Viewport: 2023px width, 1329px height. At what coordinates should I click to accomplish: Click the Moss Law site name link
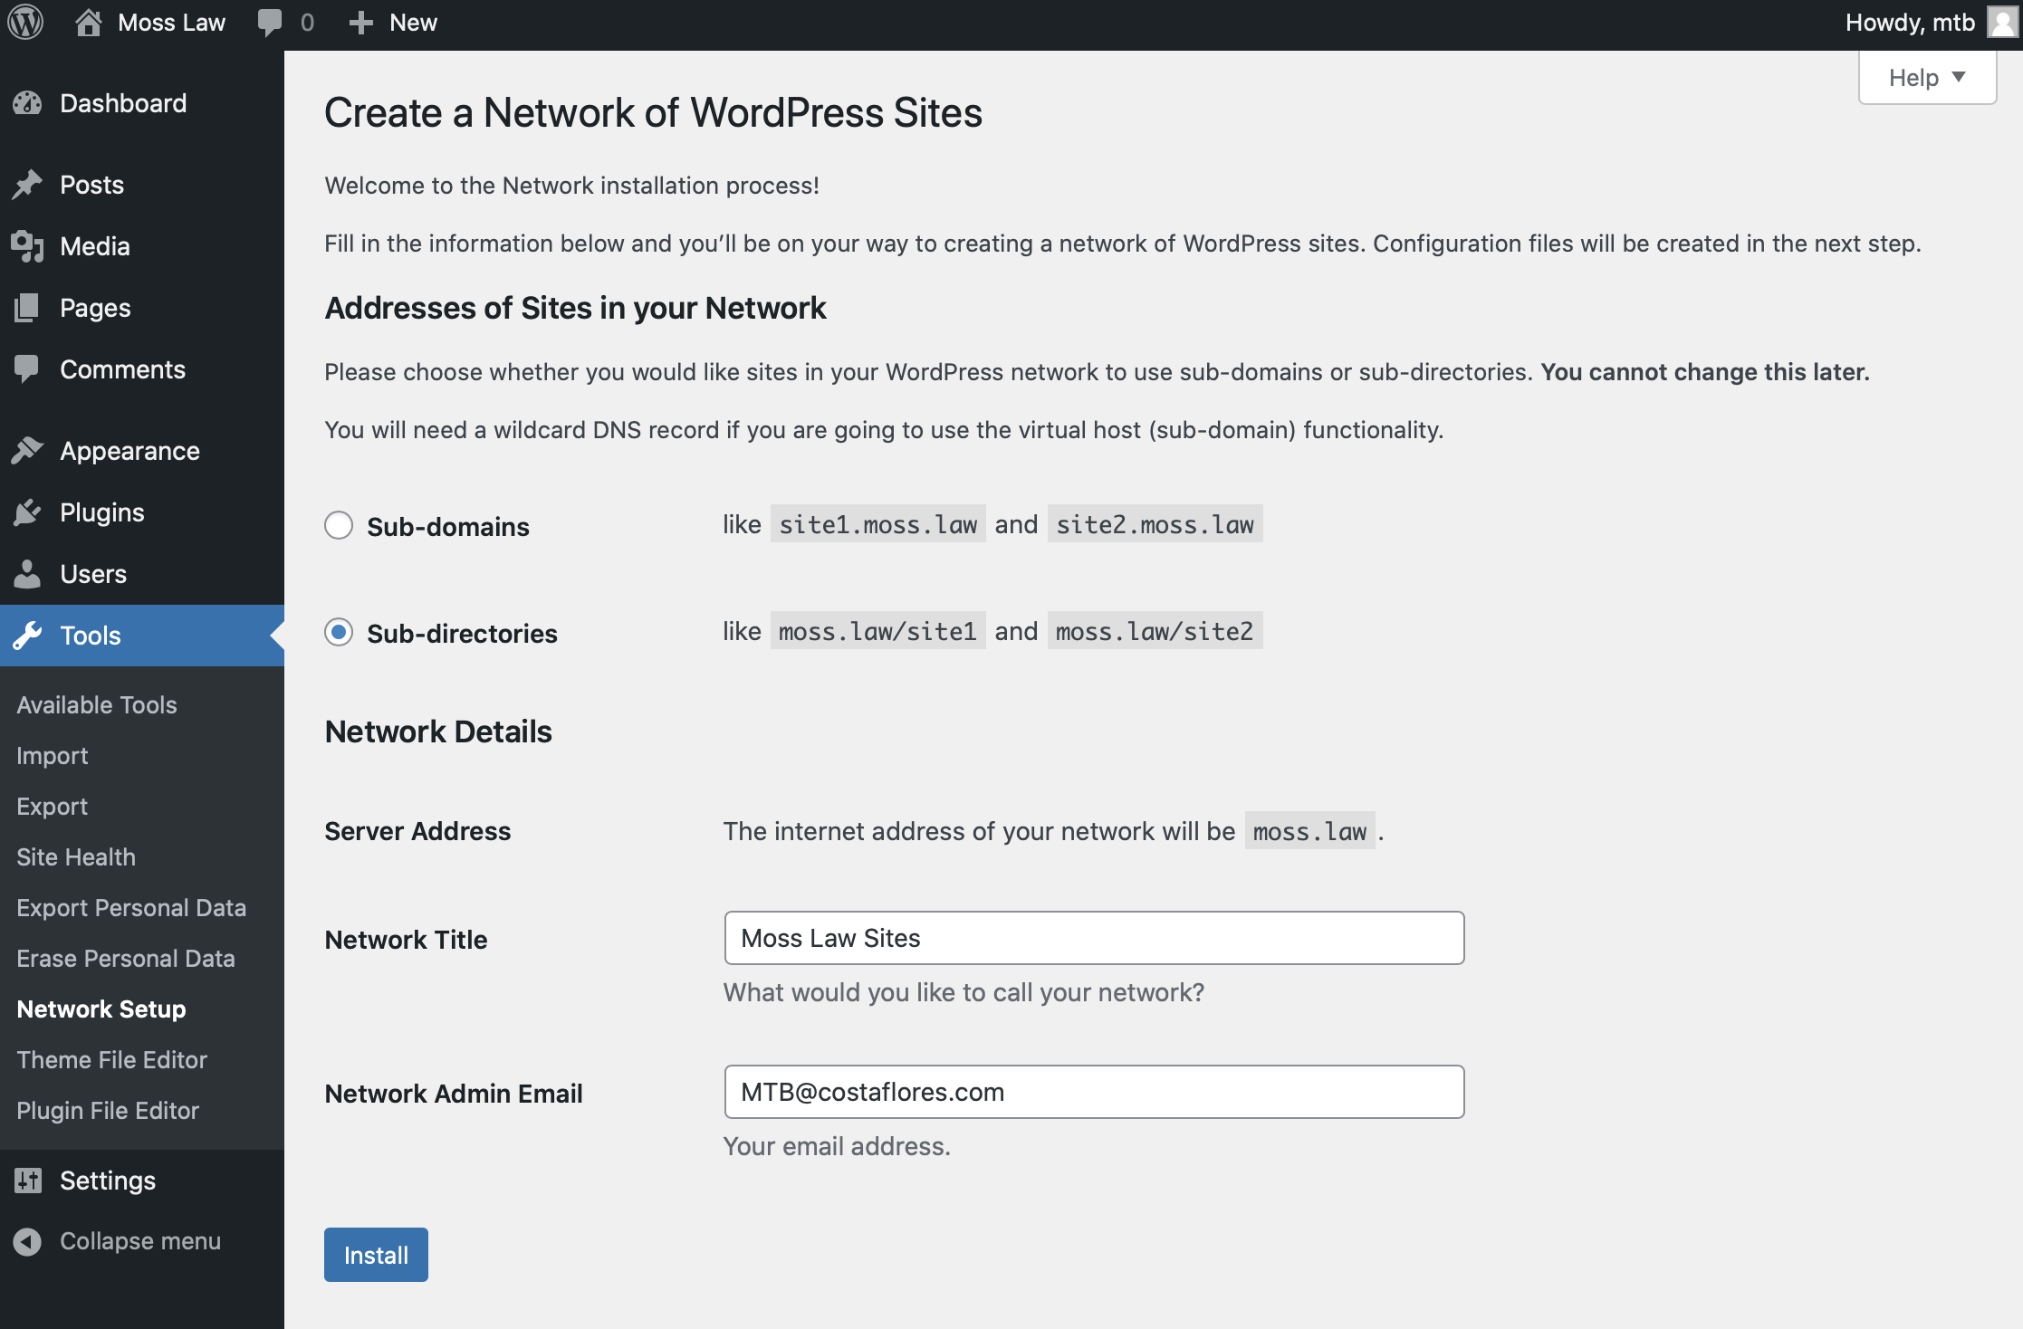point(171,23)
